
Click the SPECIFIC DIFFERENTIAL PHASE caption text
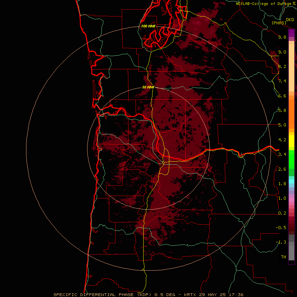coord(94,295)
